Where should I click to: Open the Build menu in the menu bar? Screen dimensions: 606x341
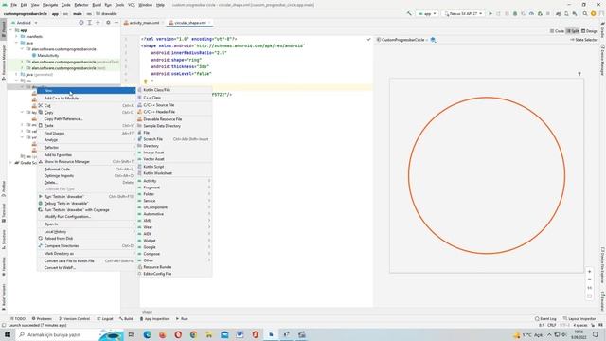coord(97,5)
